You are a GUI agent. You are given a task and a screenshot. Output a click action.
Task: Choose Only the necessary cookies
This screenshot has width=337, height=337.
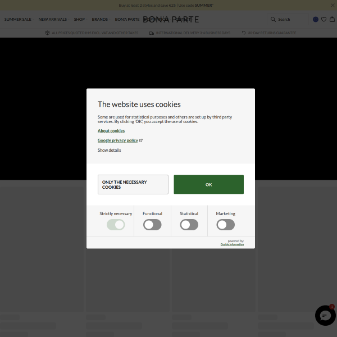click(133, 184)
